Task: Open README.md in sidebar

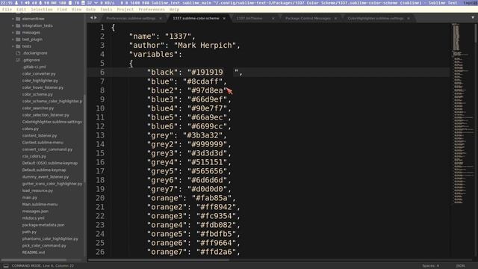Action: (x=34, y=253)
